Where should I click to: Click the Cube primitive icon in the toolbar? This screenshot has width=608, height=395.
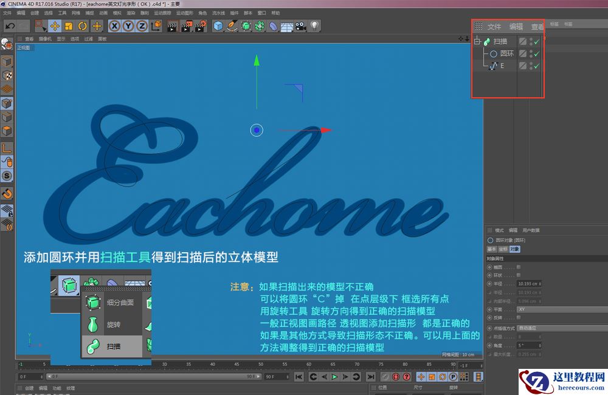point(217,26)
